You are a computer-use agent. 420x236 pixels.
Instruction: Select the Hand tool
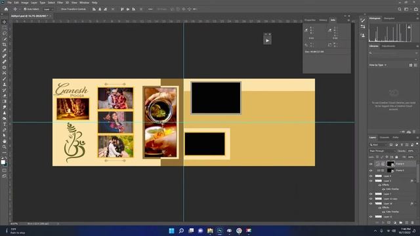tap(5, 142)
